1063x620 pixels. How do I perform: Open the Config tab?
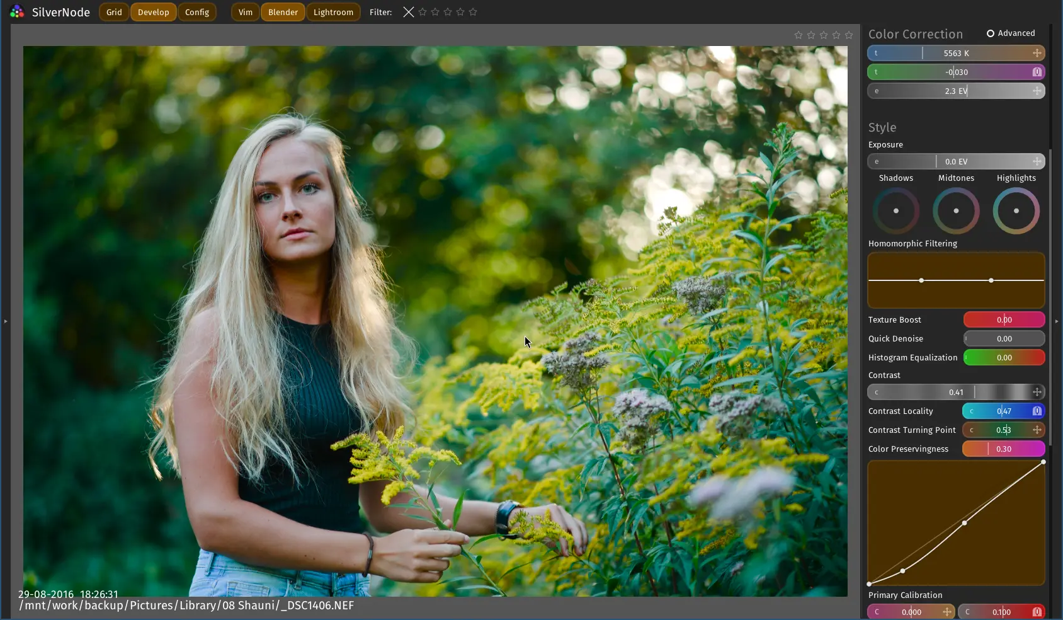click(197, 12)
